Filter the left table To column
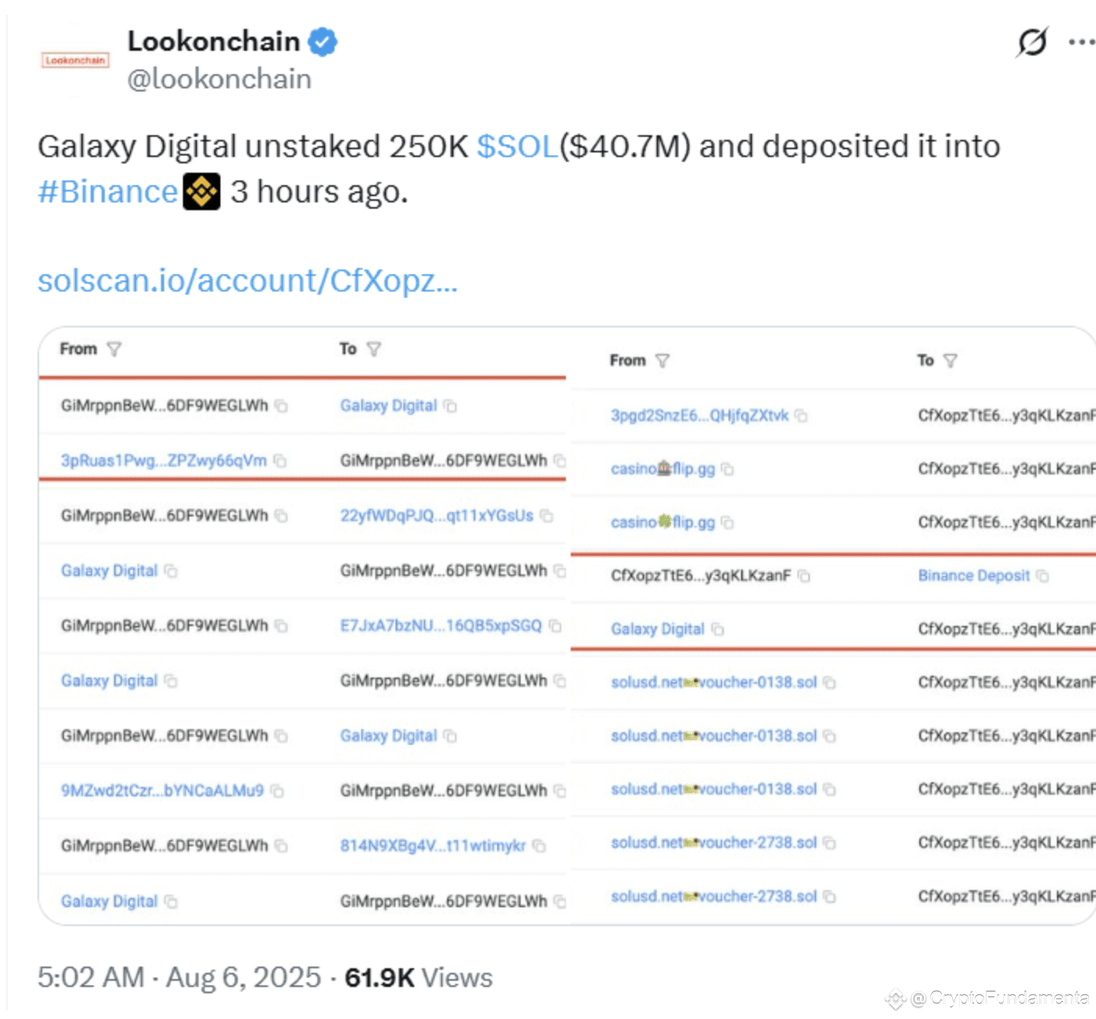The image size is (1096, 1019). click(374, 349)
